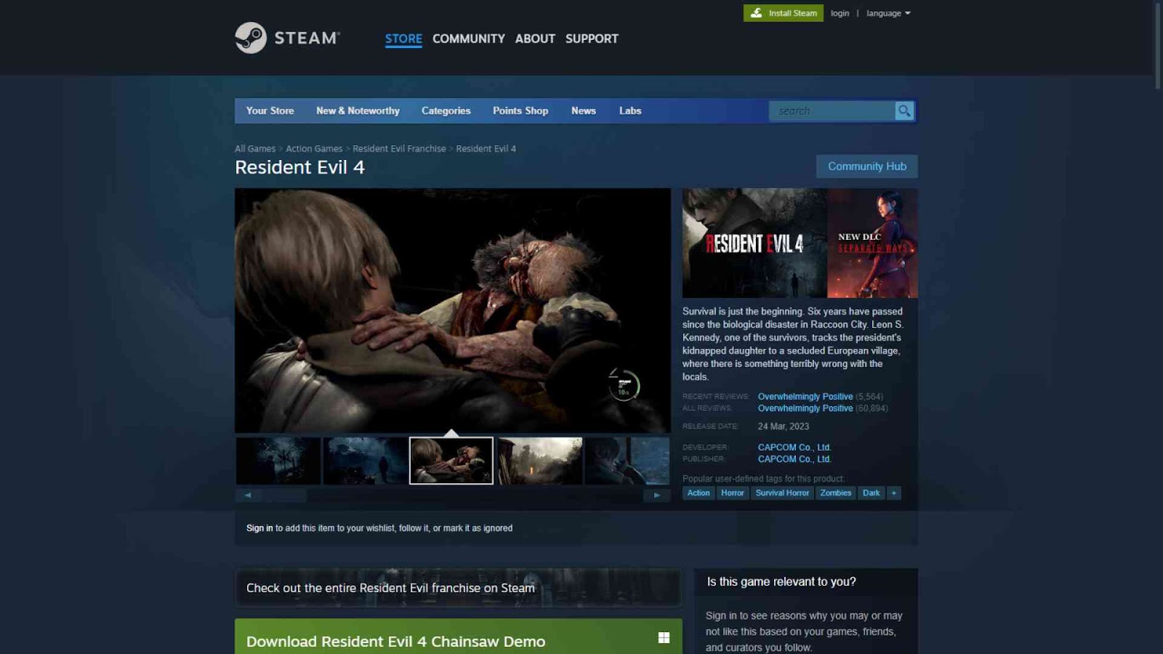
Task: Open the COMMUNITY menu
Action: [x=469, y=39]
